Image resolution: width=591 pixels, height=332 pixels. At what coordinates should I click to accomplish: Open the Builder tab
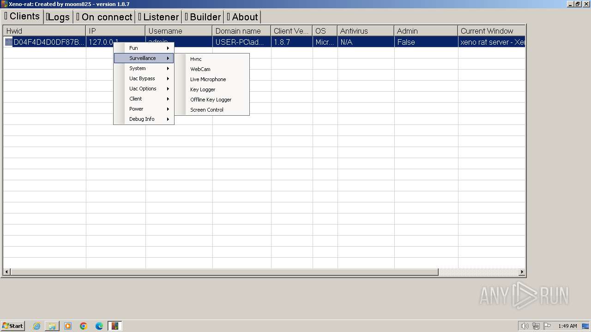[203, 17]
